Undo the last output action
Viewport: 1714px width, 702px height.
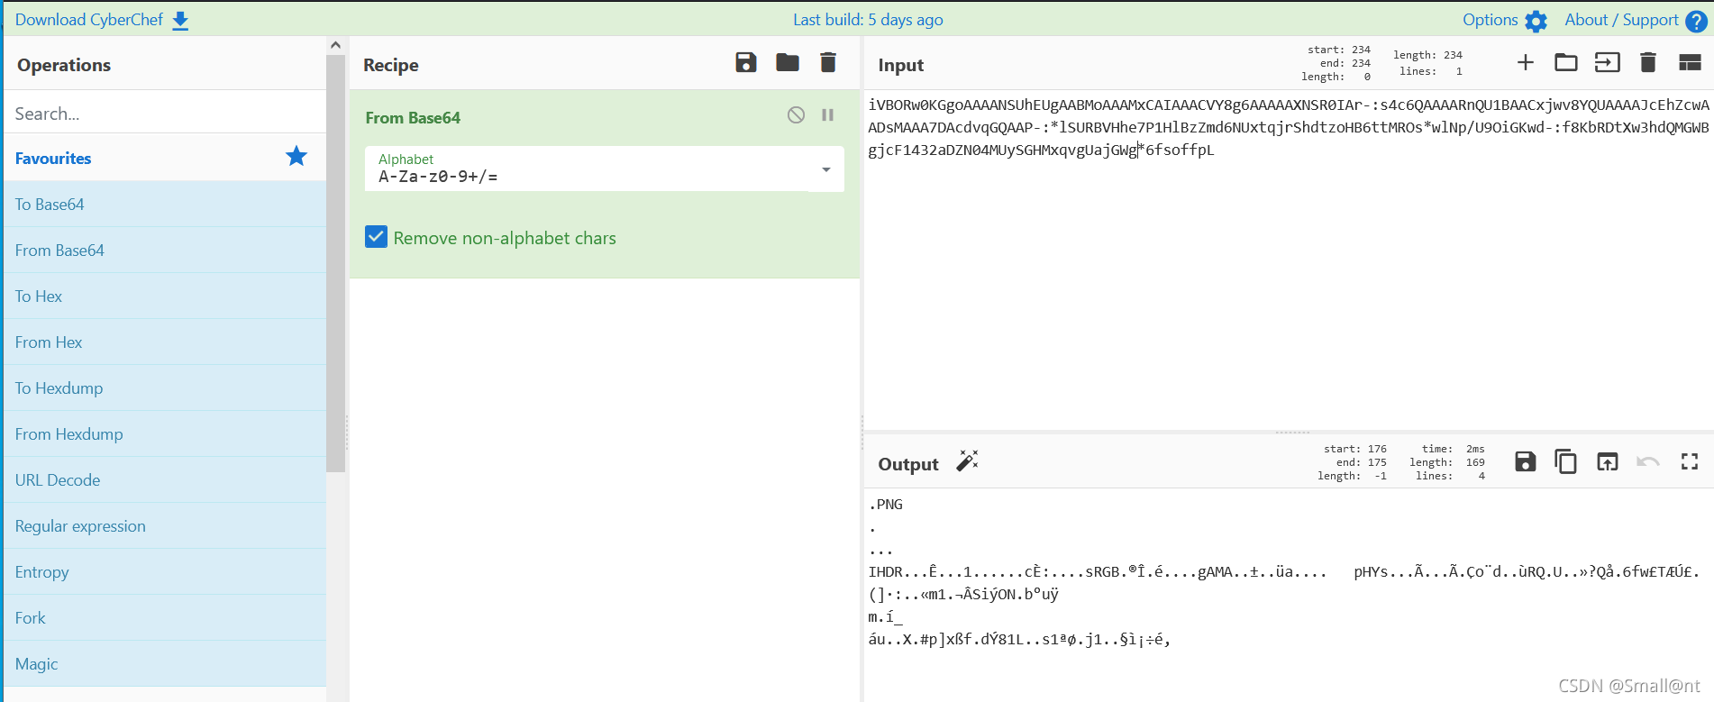(1648, 462)
